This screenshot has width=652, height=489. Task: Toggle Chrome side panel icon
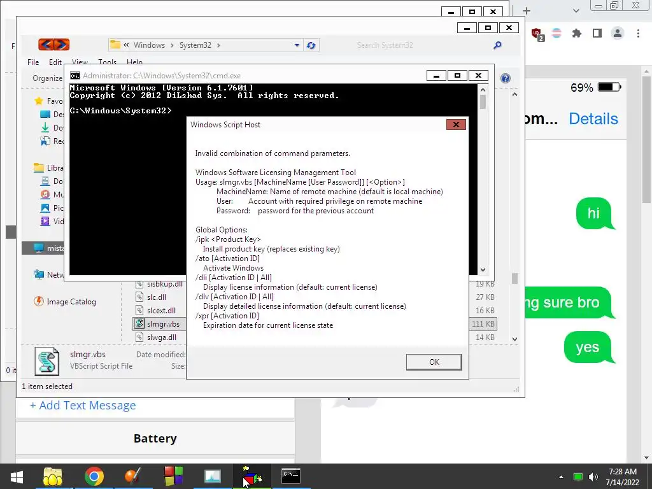(x=597, y=33)
